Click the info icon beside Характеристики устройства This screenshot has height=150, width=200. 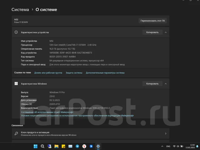click(x=16, y=32)
